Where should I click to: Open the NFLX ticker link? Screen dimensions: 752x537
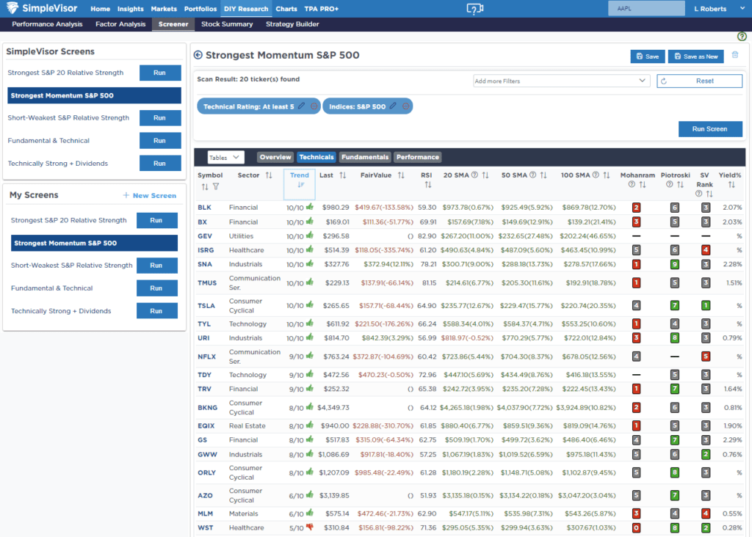tap(206, 357)
